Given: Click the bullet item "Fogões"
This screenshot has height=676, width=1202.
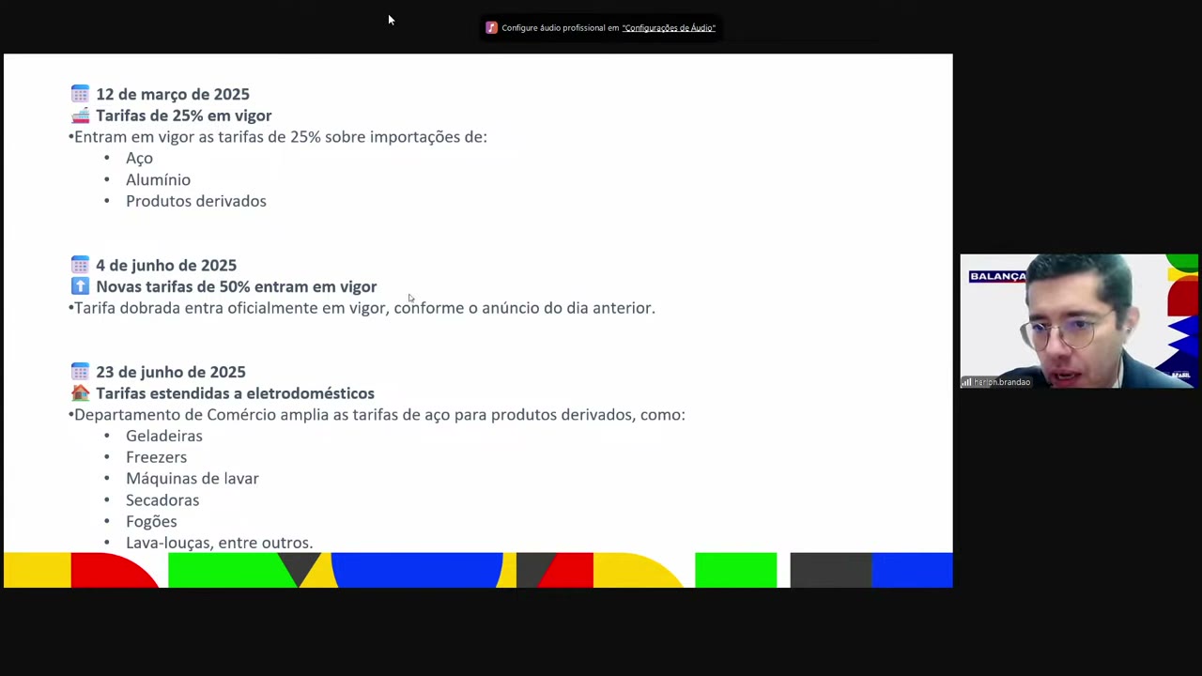Looking at the screenshot, I should [x=151, y=522].
